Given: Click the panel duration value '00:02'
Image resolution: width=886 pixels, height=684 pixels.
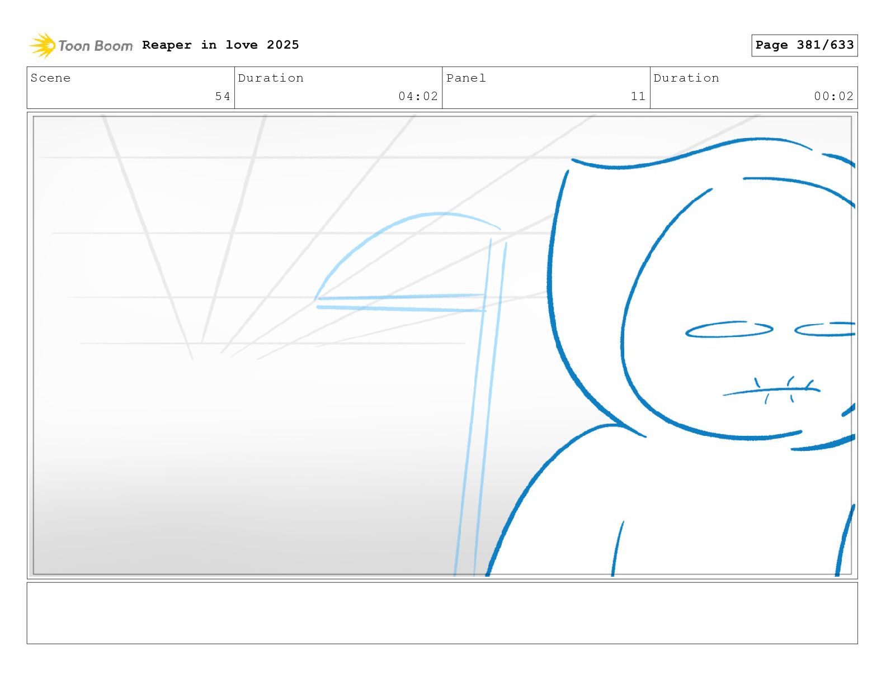Looking at the screenshot, I should (x=833, y=96).
